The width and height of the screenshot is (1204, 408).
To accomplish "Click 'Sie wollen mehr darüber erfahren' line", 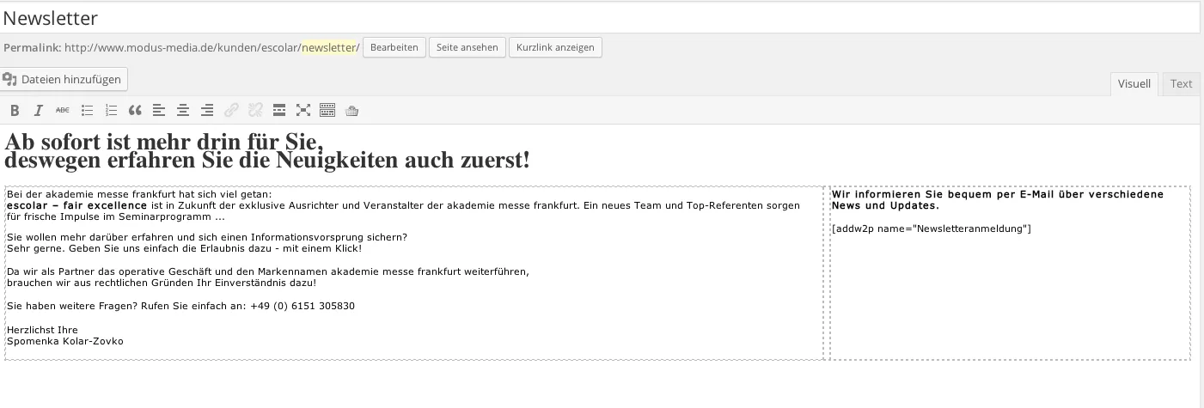I will (206, 236).
